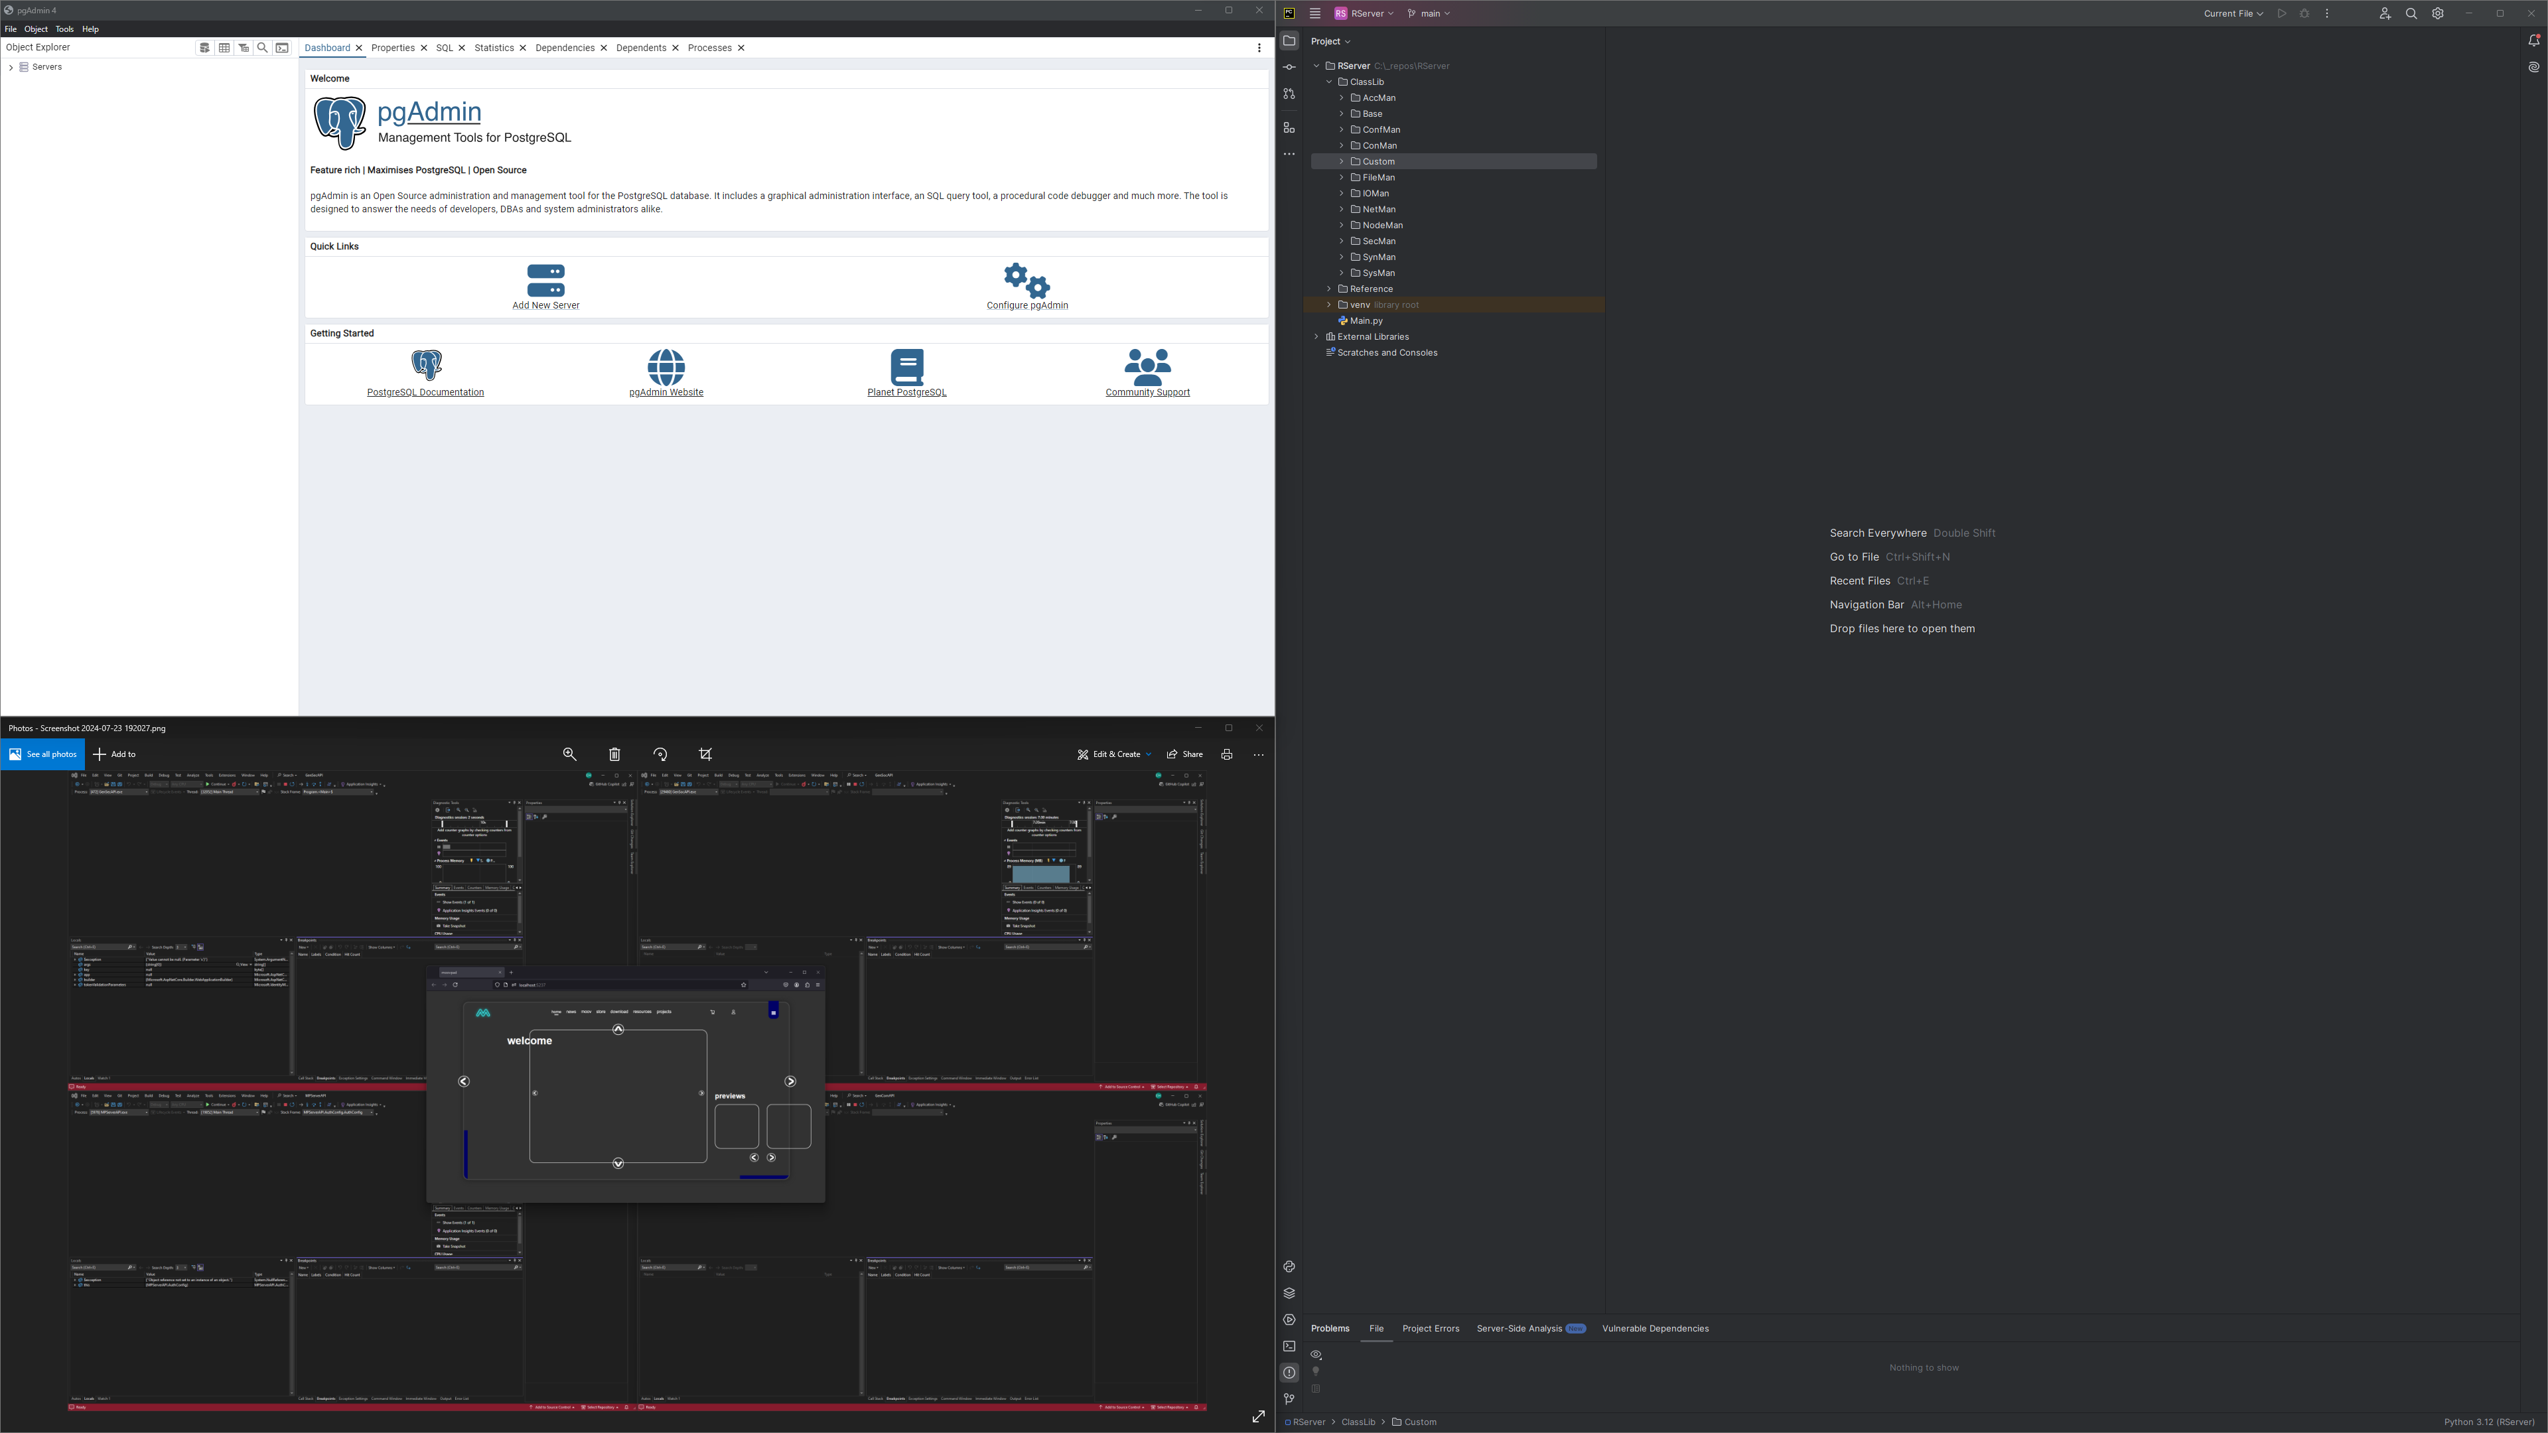Click Share button in Photos
This screenshot has height=1433, width=2548.
[x=1185, y=754]
